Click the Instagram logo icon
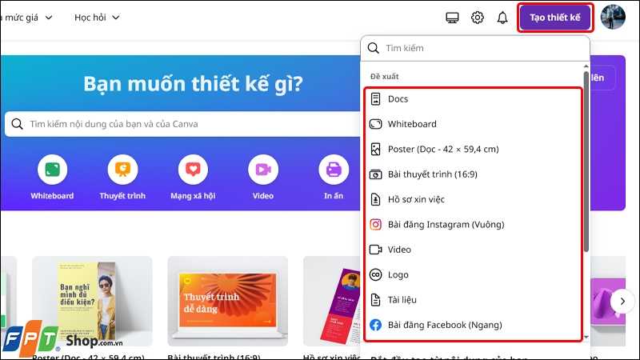The image size is (640, 360). [x=375, y=225]
